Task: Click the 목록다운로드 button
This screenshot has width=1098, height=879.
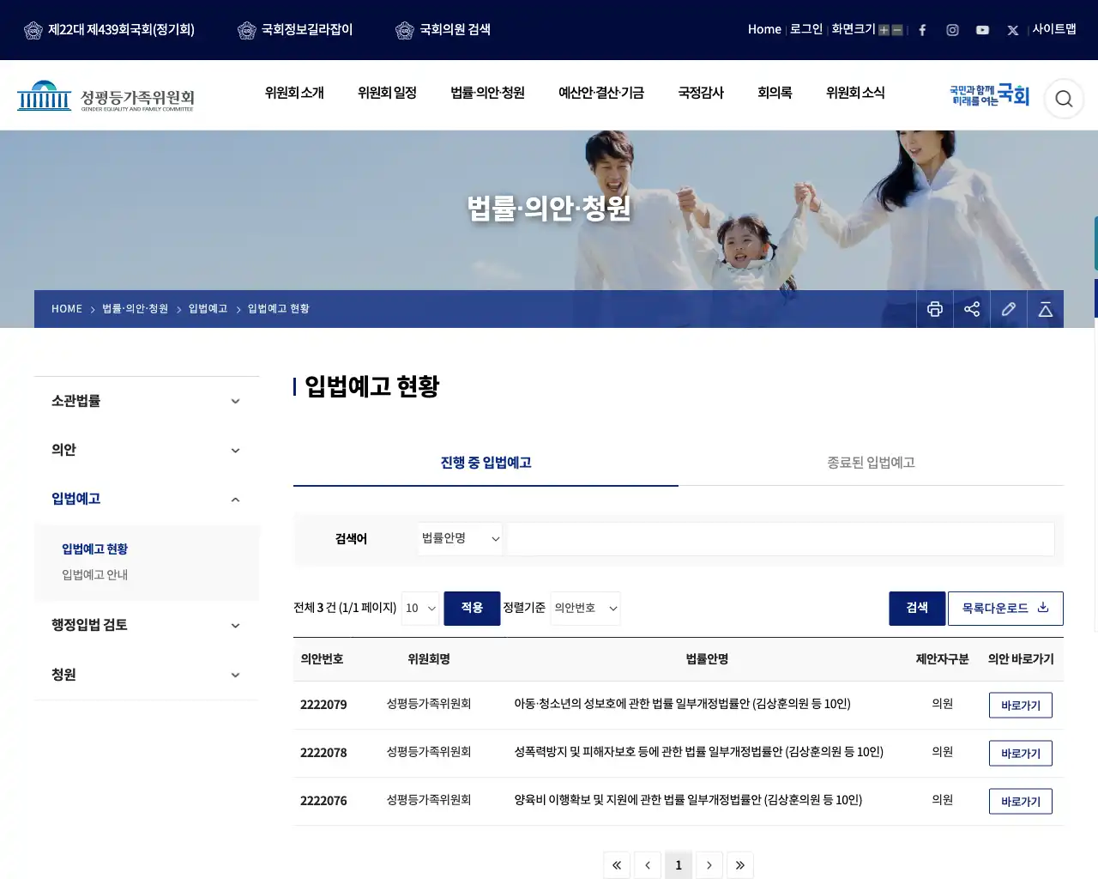Action: click(x=1005, y=609)
